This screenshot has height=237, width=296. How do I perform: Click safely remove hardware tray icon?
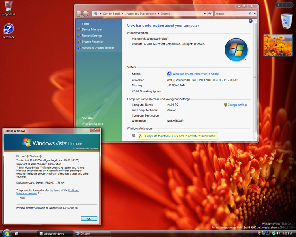pyautogui.click(x=263, y=233)
